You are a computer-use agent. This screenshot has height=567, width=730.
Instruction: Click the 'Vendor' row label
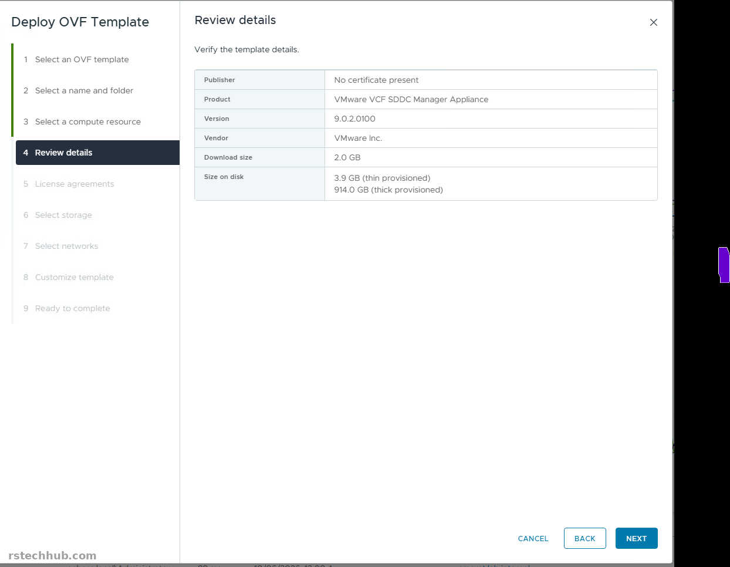(x=216, y=138)
